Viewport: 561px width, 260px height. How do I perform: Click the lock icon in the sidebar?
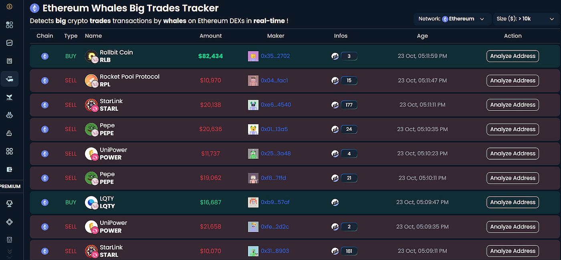click(10, 133)
